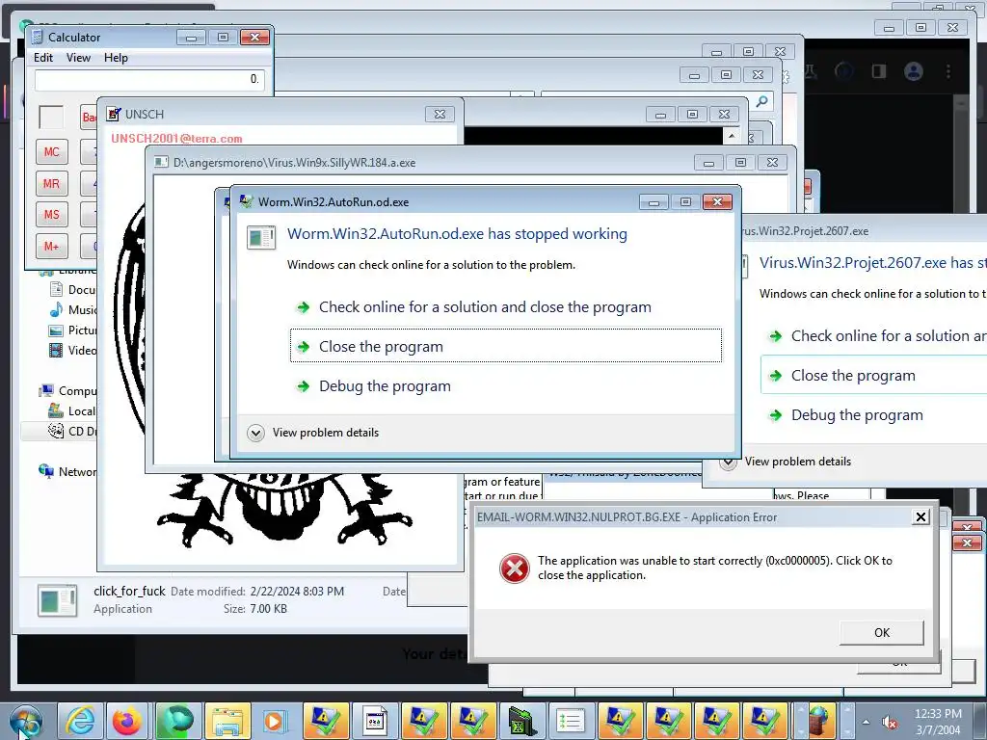Open the Calculator Edit menu

tap(42, 57)
